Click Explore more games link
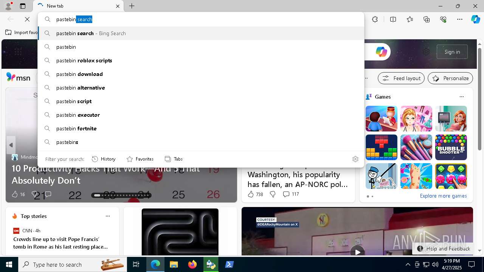The image size is (484, 272). tap(443, 196)
